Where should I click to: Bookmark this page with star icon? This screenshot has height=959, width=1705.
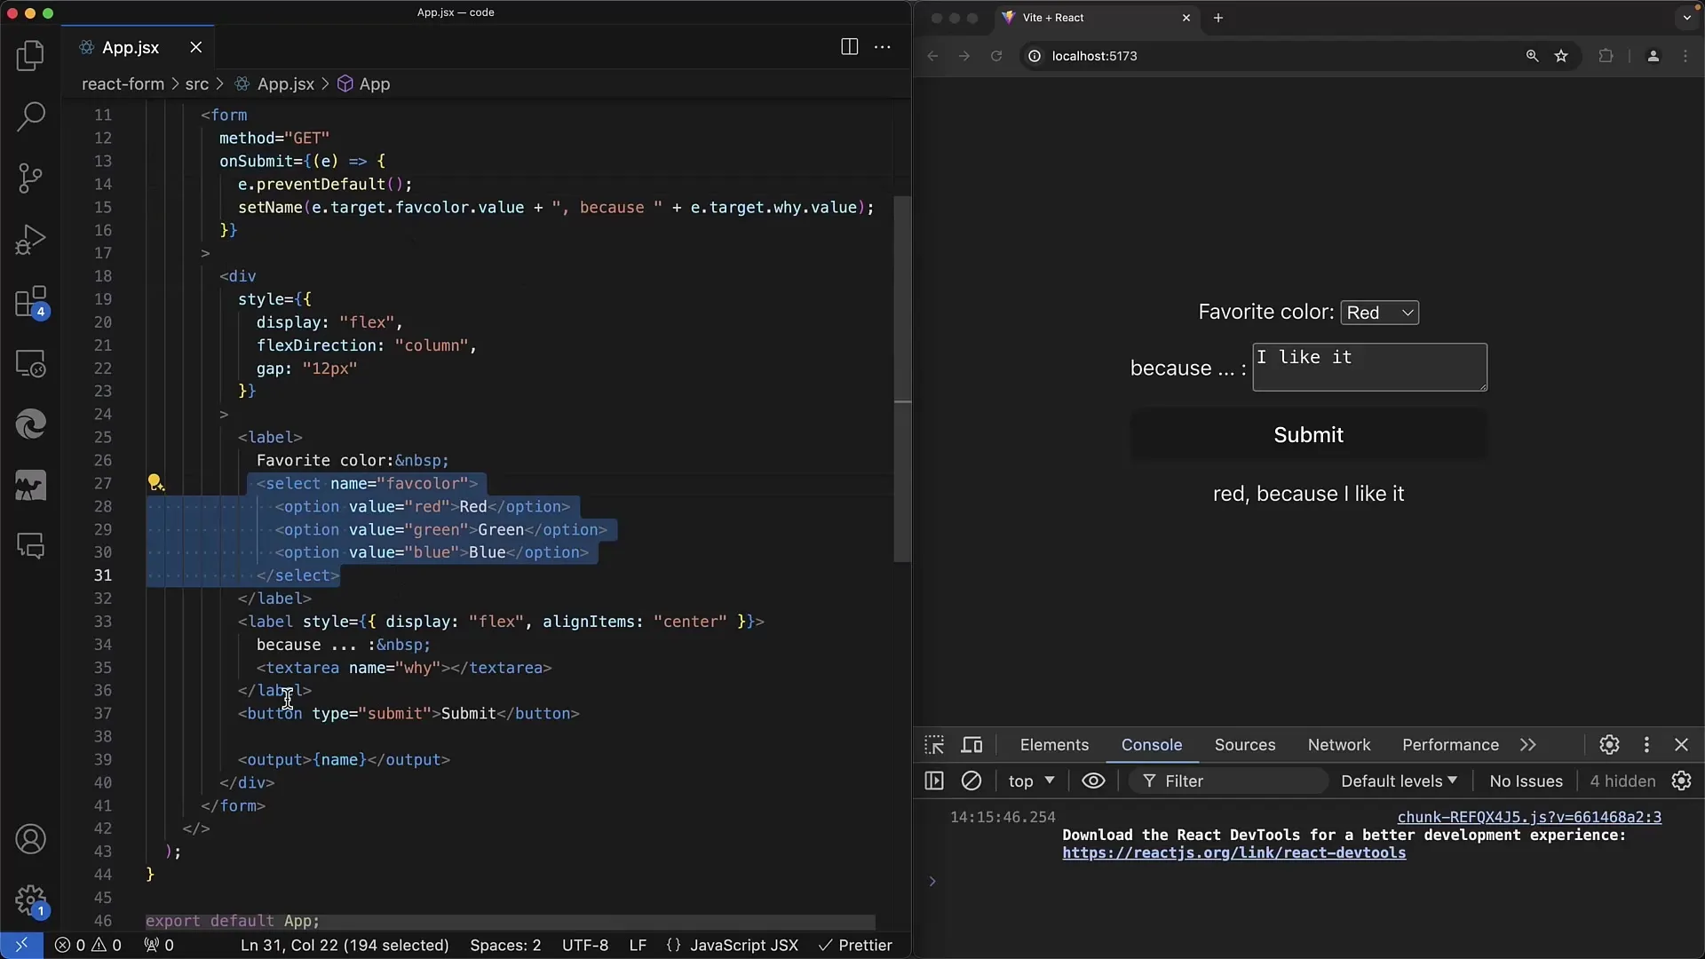1561,56
